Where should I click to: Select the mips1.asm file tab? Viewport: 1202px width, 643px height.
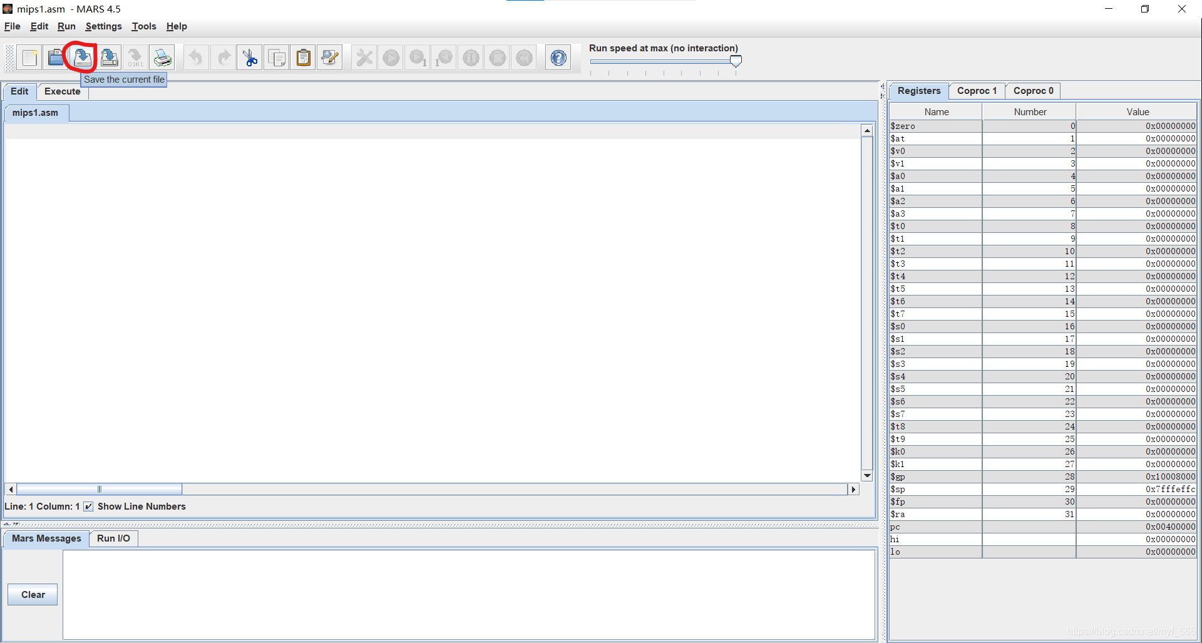point(36,113)
